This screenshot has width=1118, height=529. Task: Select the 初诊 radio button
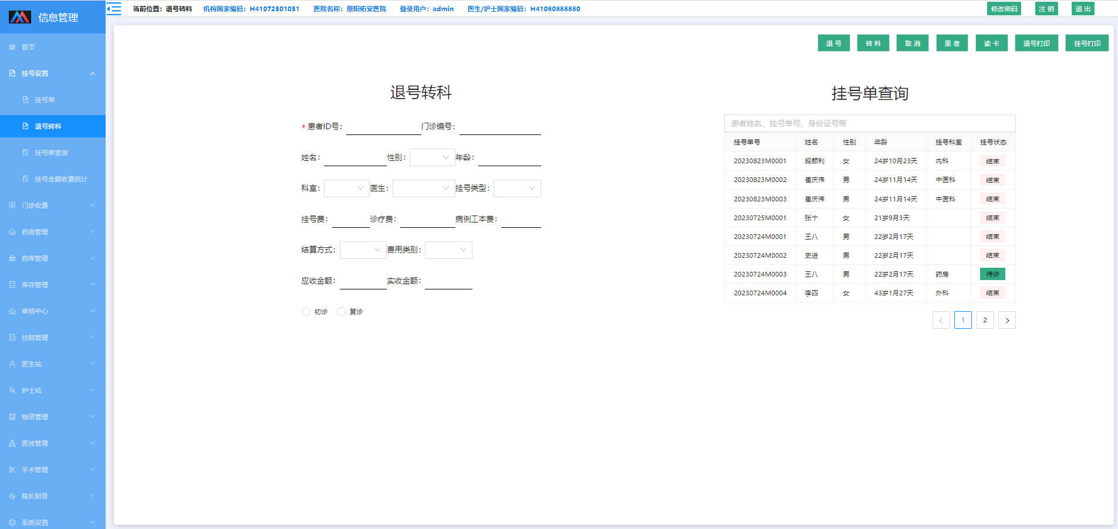point(306,312)
